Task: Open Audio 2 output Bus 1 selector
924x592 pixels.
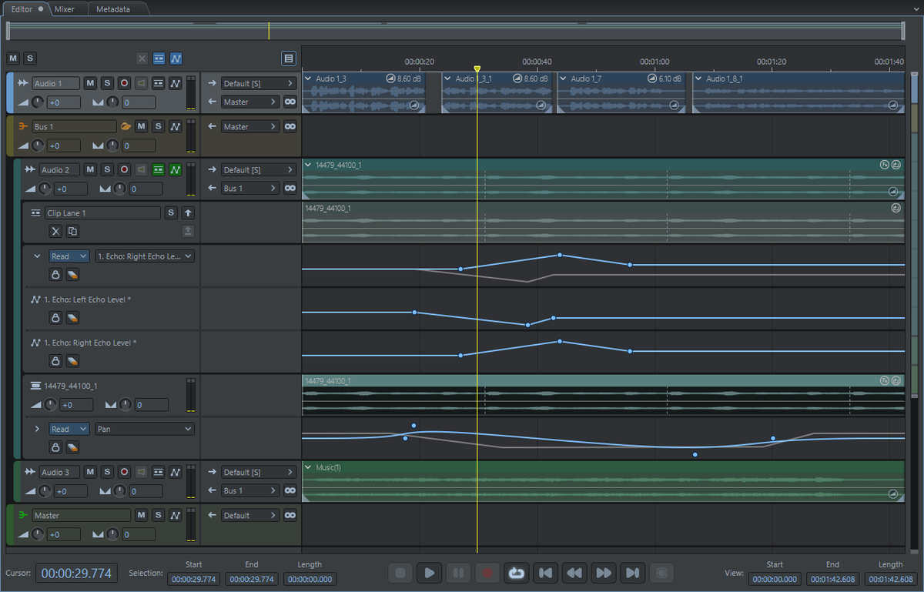Action: [249, 188]
